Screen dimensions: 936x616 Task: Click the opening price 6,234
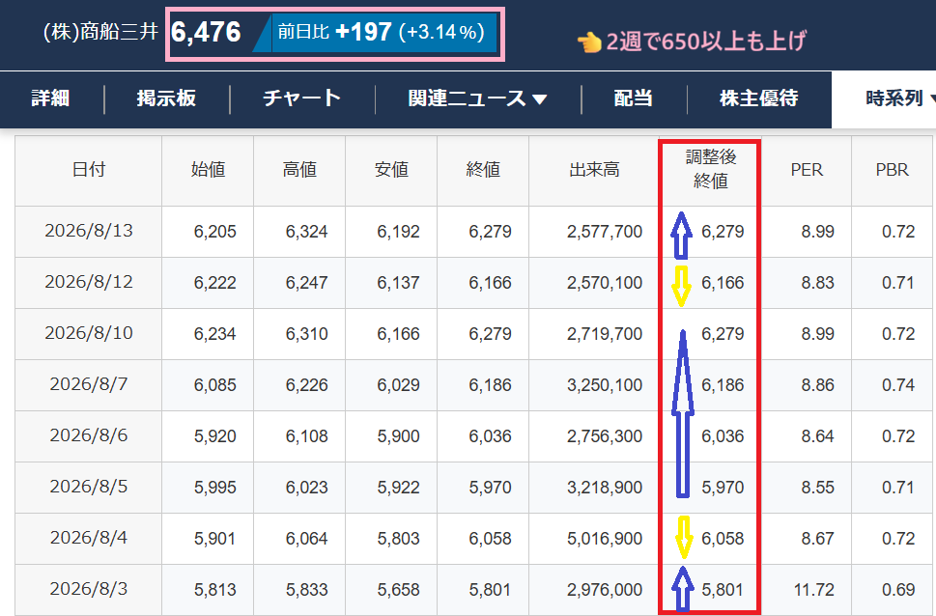(x=214, y=334)
